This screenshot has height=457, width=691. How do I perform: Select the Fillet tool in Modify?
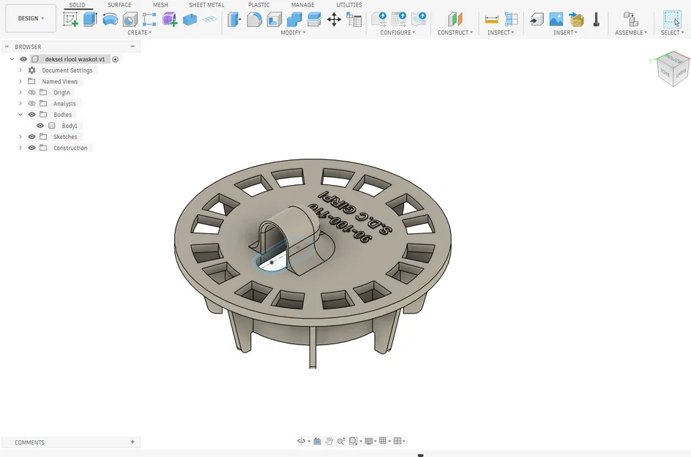click(254, 19)
